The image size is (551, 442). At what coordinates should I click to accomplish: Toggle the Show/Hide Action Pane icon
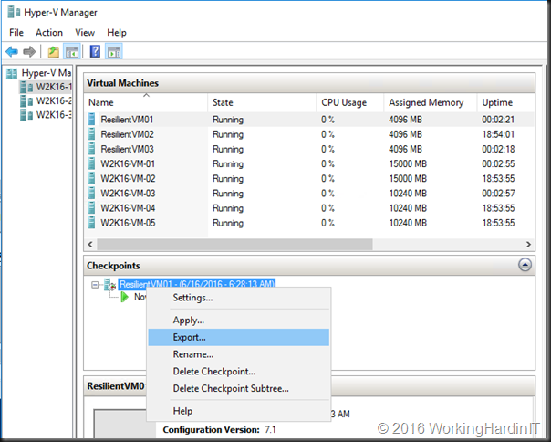114,52
